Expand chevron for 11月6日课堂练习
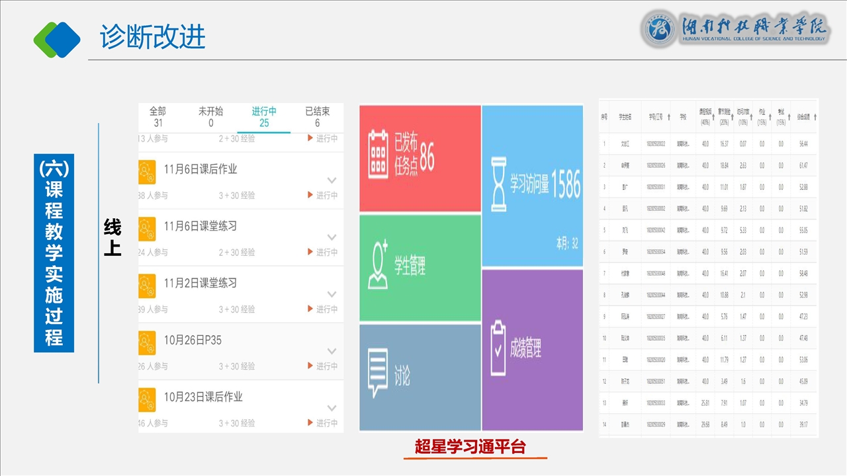The width and height of the screenshot is (847, 476). point(332,237)
